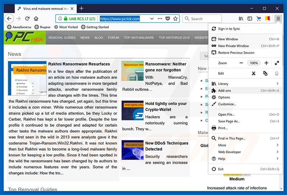
Task: Reset zoom by clicking 100% indicator
Action: point(254,63)
